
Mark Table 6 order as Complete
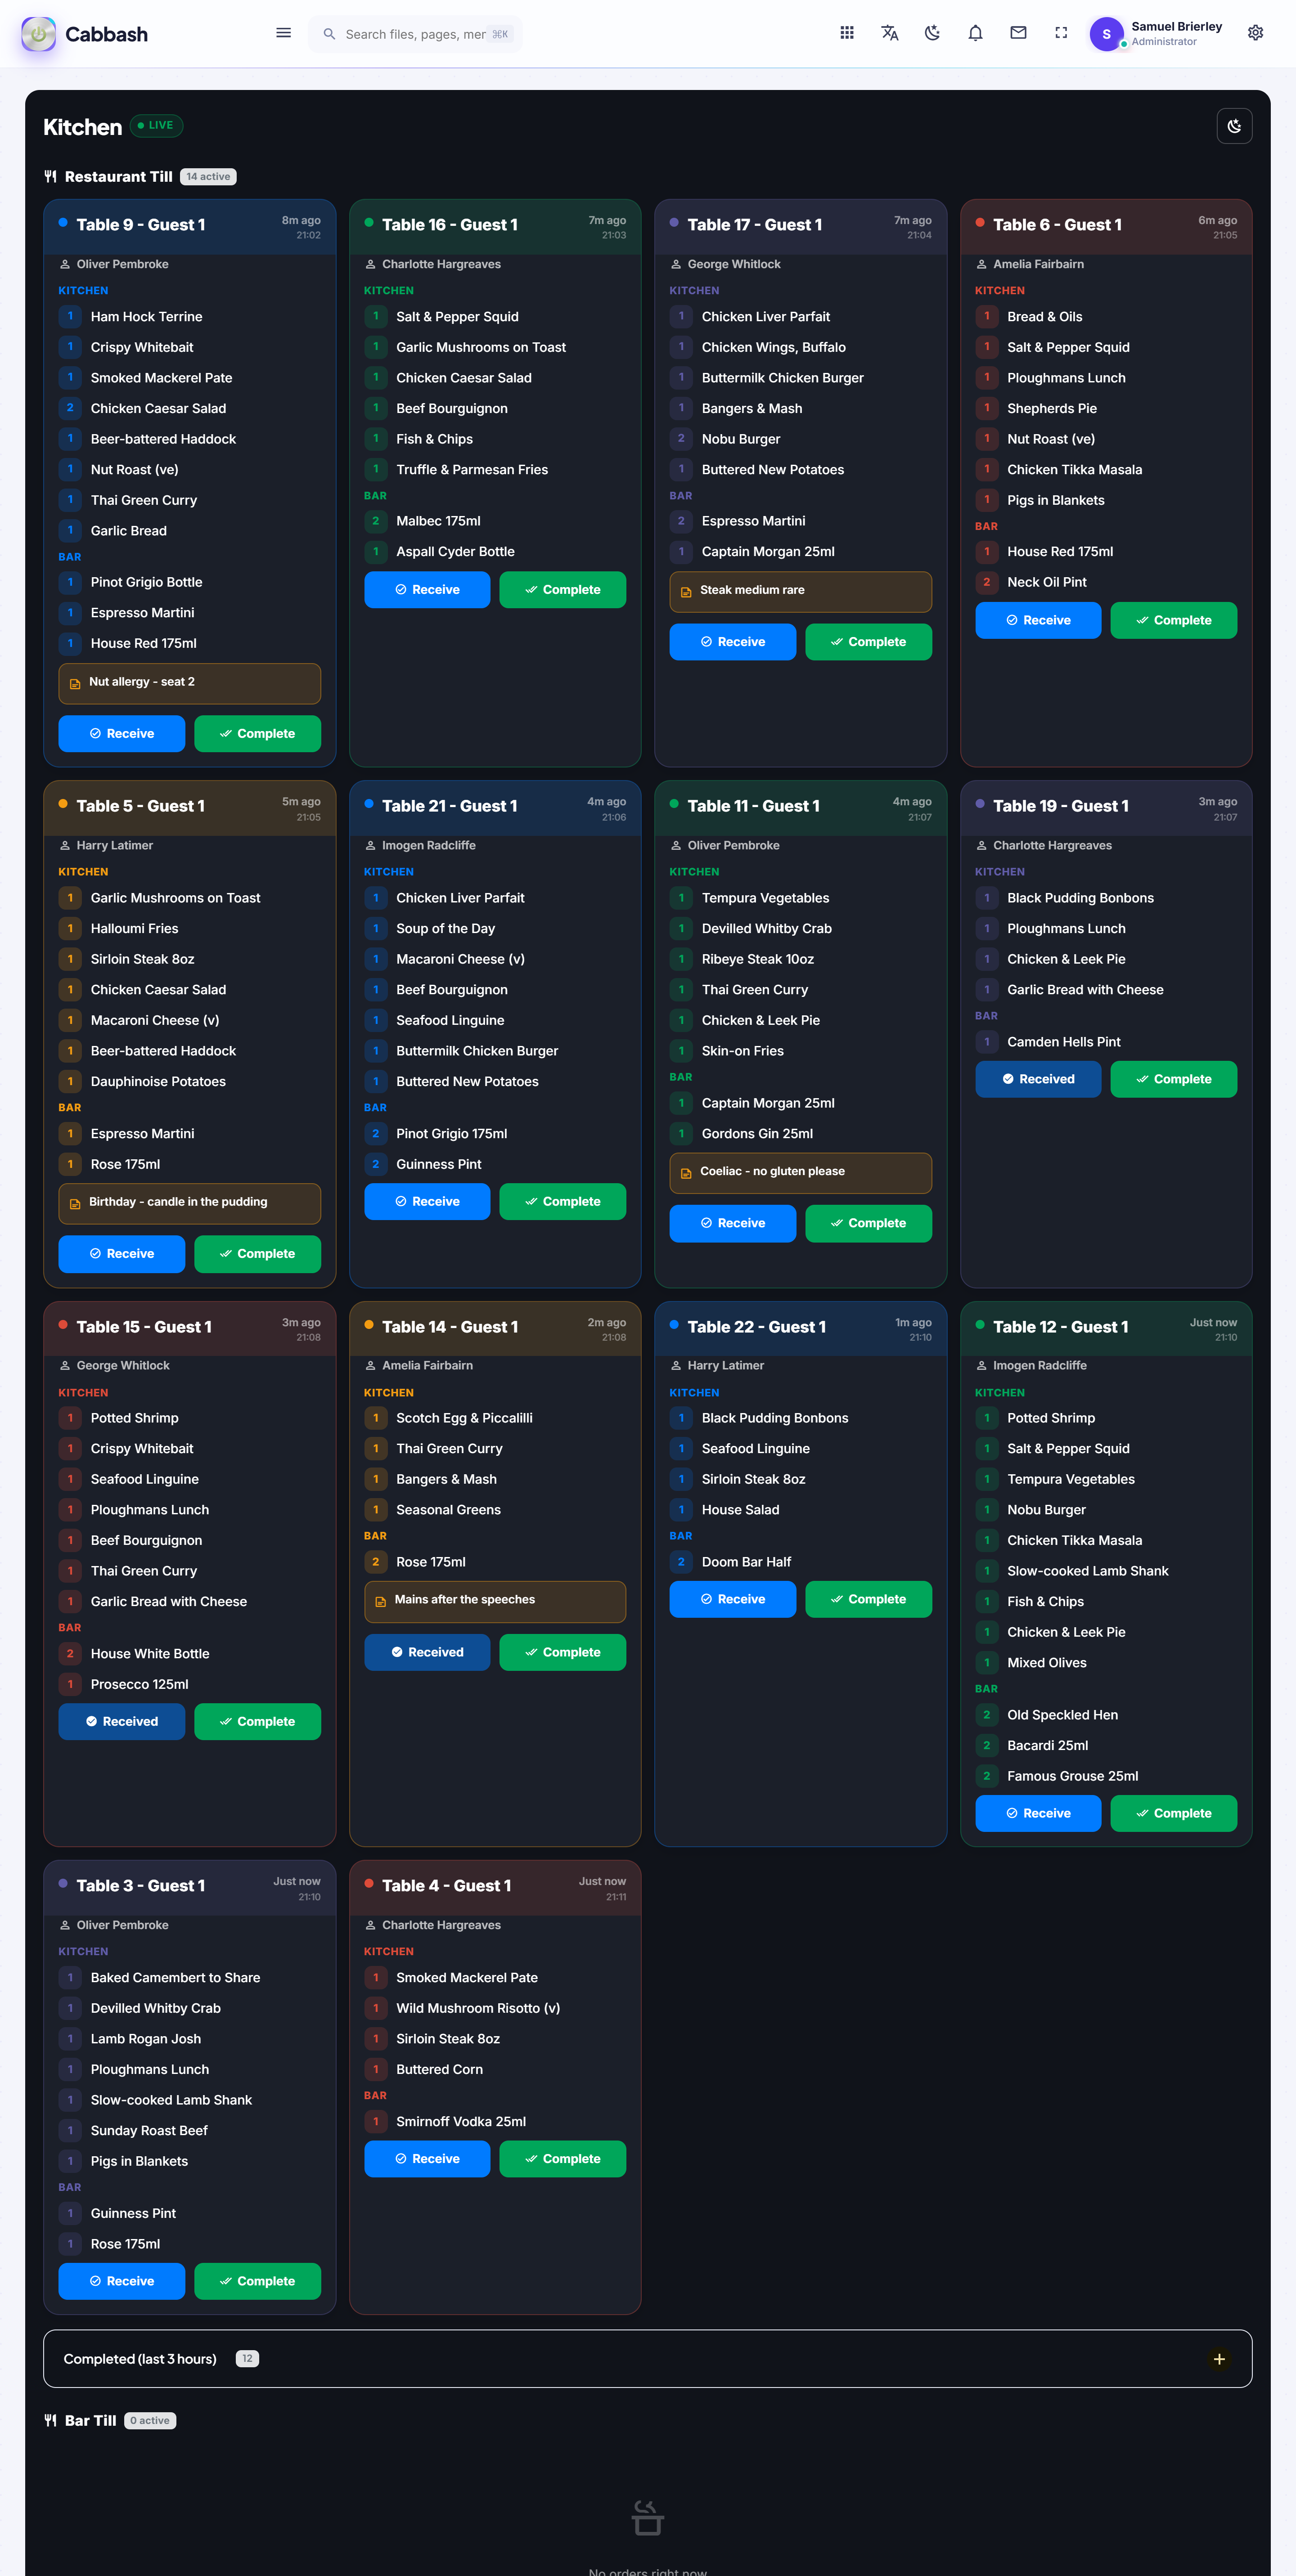click(1173, 620)
